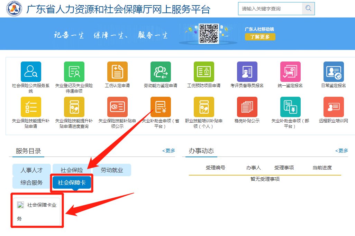Screen dimensions: 355x236
Task: Click 了解更多 button in banner
Action: tap(260, 37)
